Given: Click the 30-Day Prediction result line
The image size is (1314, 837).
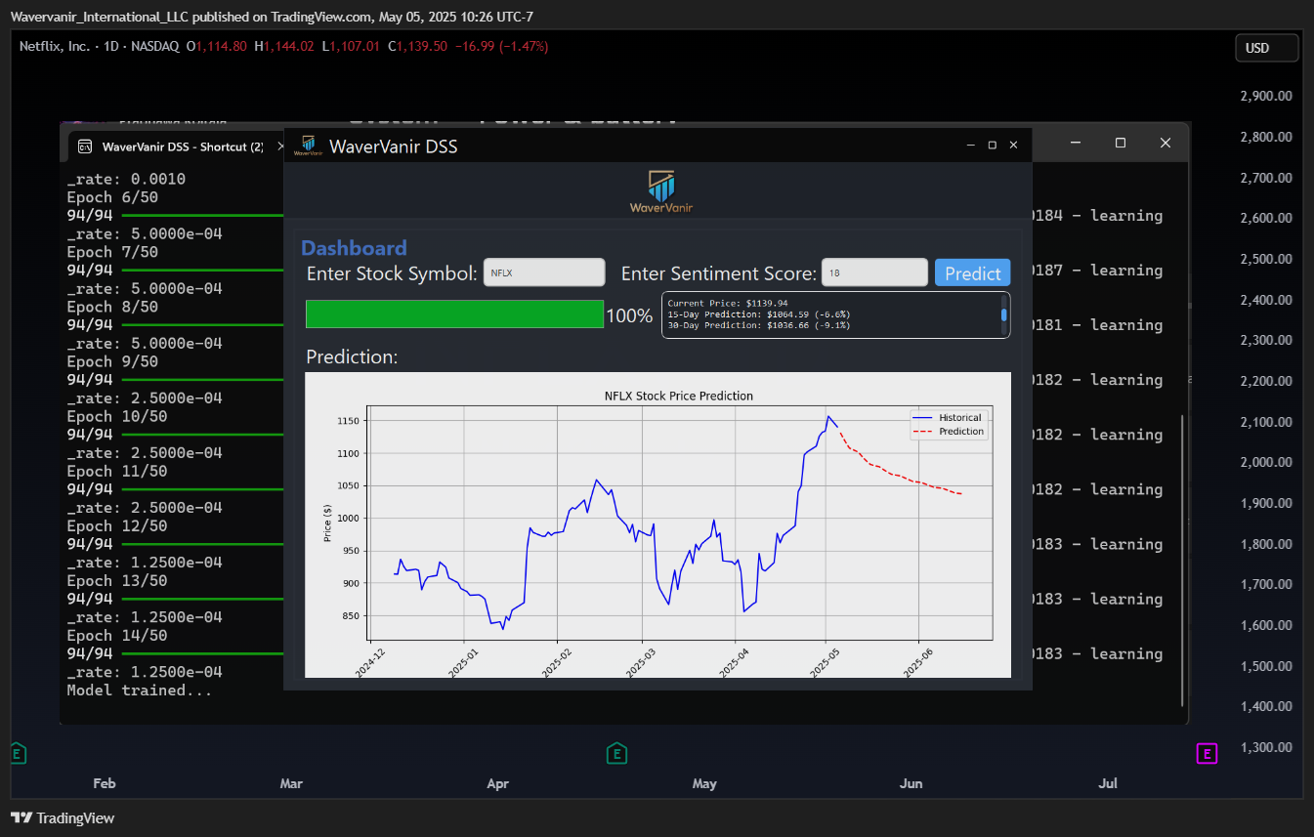Looking at the screenshot, I should [759, 324].
